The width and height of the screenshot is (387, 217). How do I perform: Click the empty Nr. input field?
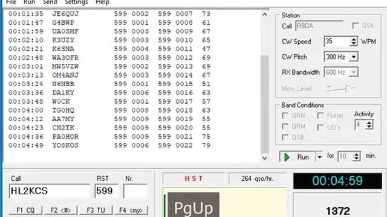pos(135,191)
